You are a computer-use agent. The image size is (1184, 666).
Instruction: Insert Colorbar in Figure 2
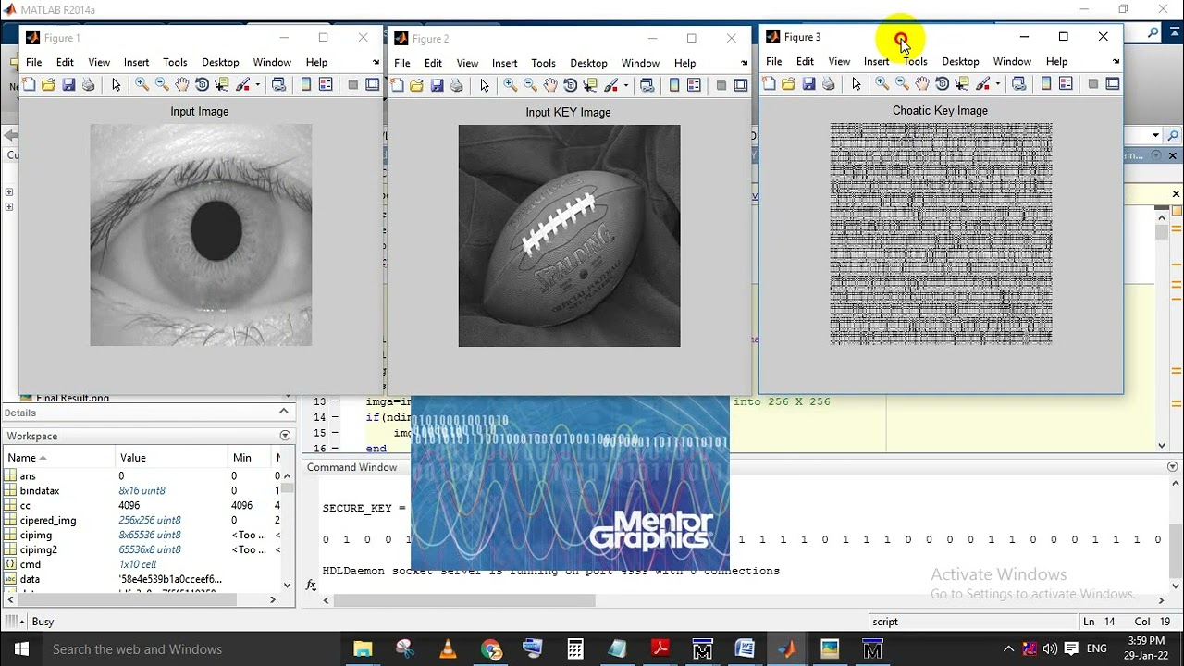click(x=674, y=85)
